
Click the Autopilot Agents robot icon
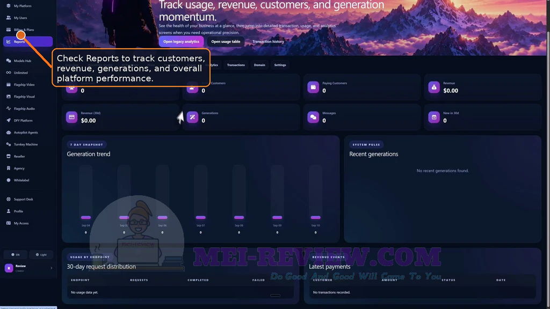tap(9, 133)
